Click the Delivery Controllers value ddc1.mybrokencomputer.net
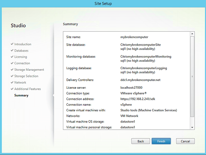Viewport: 206px width, 155px height. [140, 80]
